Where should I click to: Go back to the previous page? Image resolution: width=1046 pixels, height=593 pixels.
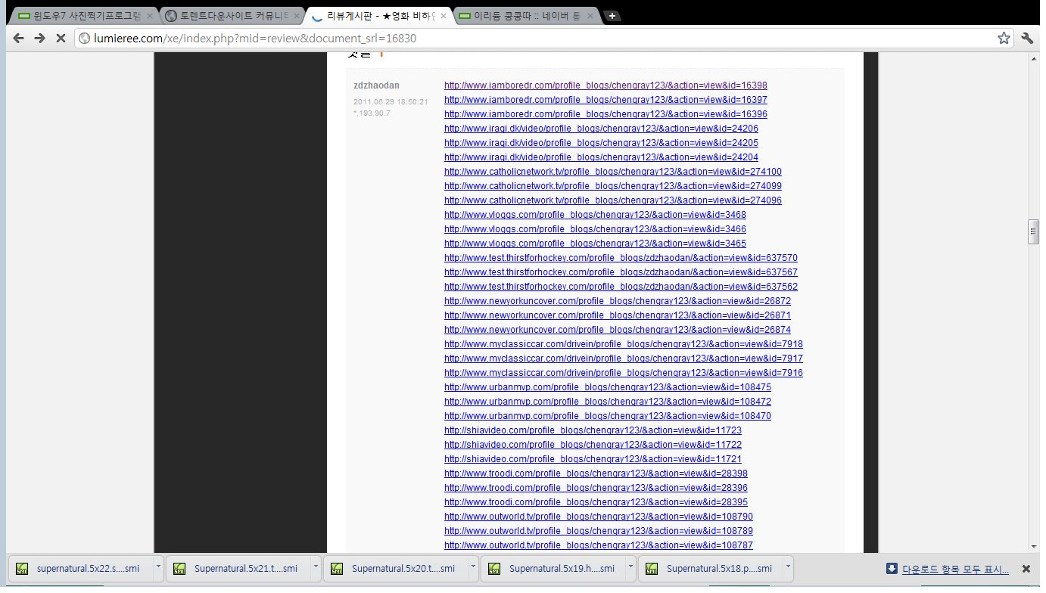click(19, 38)
